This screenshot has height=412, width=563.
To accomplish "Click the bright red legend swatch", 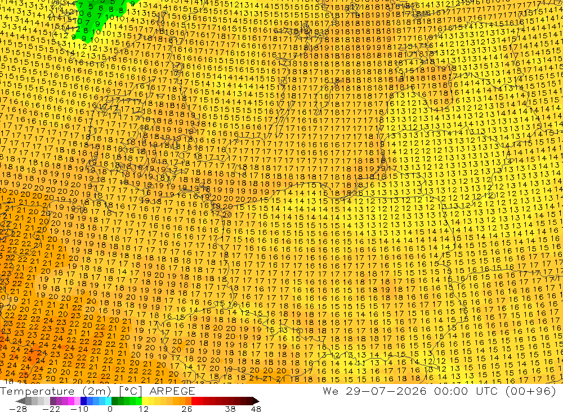I will point(194,401).
